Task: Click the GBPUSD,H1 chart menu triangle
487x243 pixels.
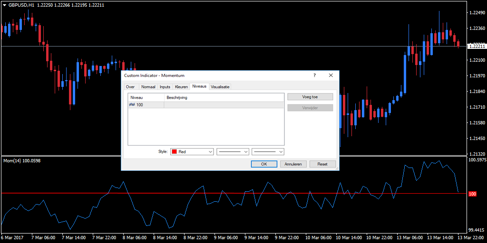Action: click(x=4, y=5)
